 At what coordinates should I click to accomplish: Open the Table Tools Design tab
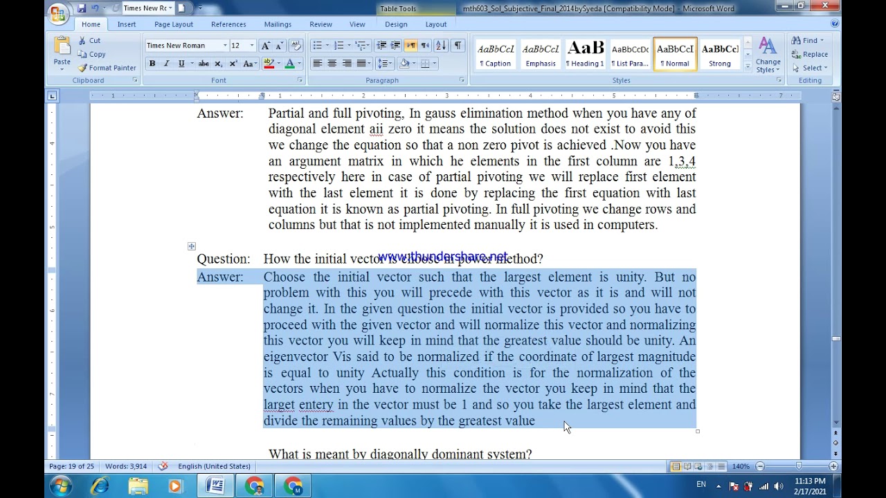coord(396,24)
